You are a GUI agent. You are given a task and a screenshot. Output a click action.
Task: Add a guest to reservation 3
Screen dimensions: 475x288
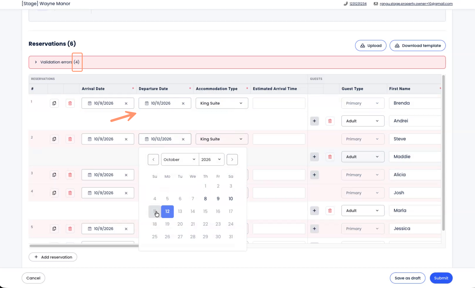click(x=314, y=175)
